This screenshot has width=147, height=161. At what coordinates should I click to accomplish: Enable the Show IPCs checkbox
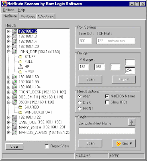click(x=107, y=102)
